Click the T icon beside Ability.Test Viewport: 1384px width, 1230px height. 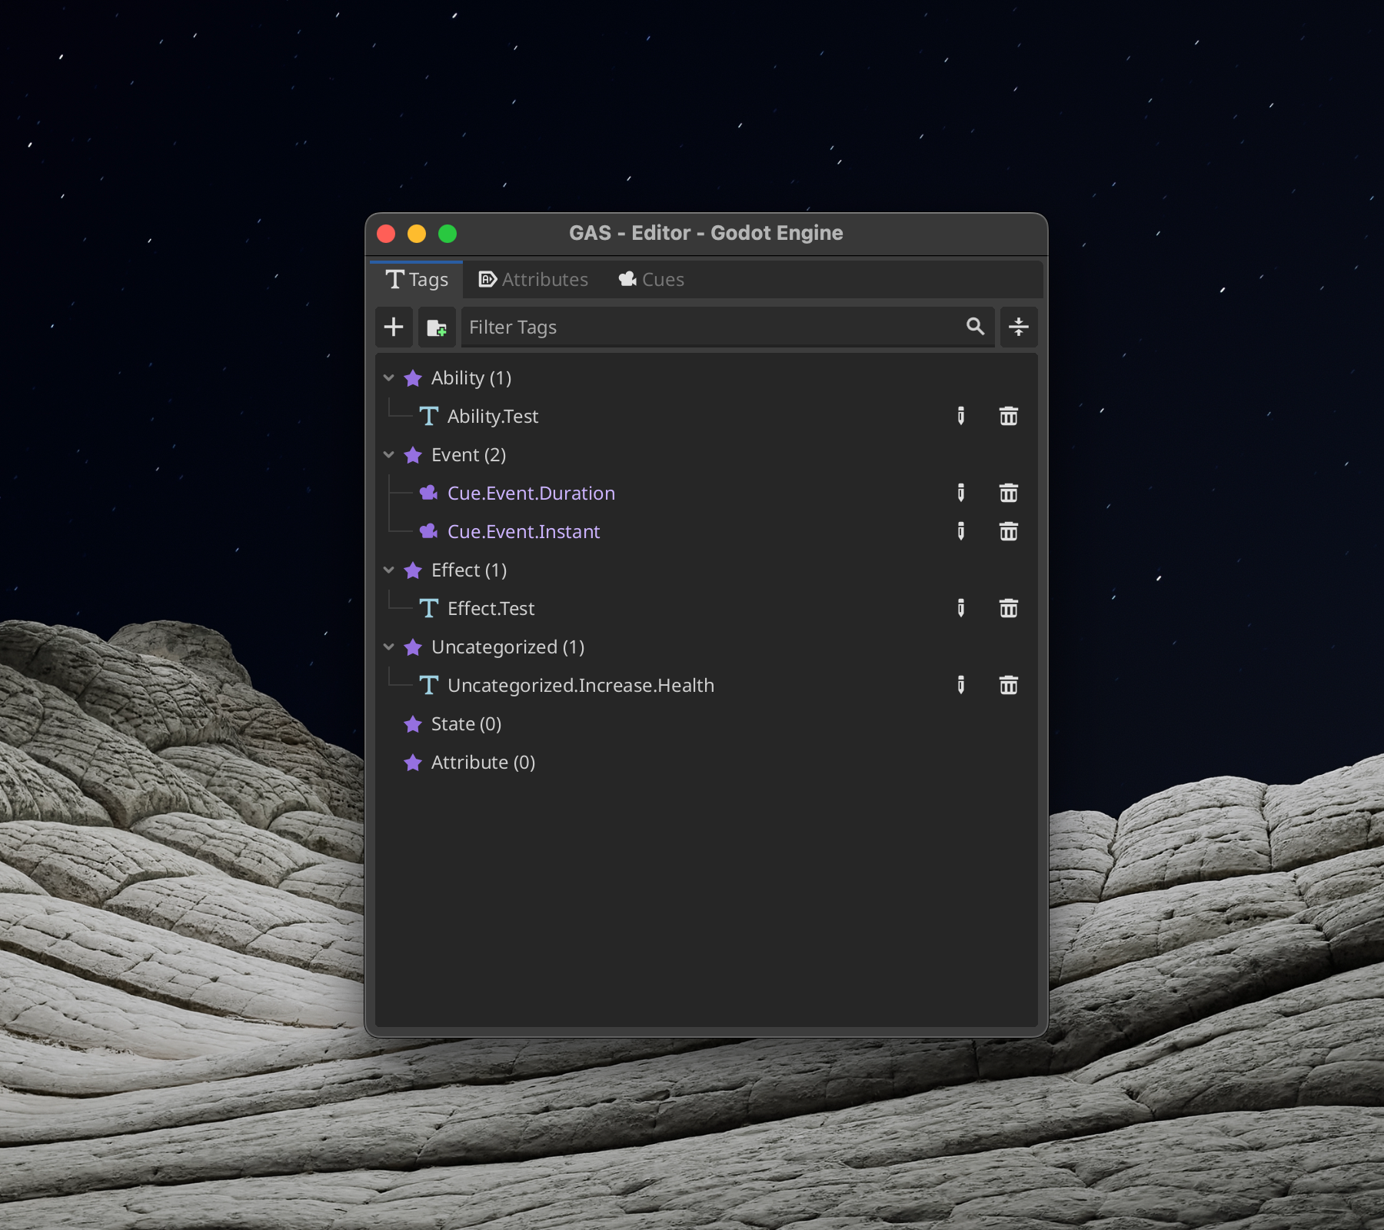pyautogui.click(x=429, y=416)
